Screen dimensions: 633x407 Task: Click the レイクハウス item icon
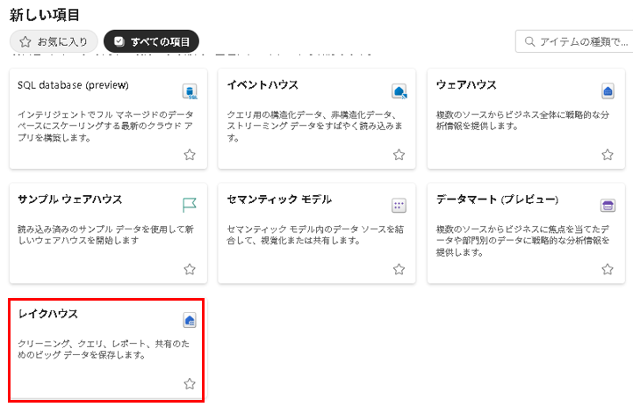190,320
